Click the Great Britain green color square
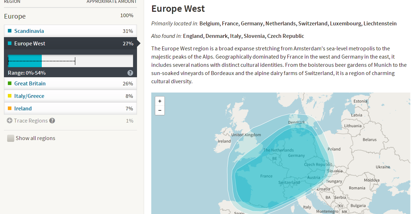The height and width of the screenshot is (214, 411). (10, 83)
